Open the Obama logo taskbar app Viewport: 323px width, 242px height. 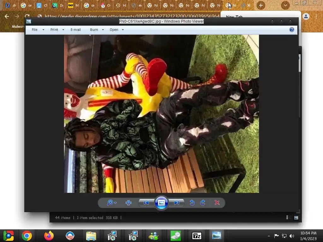70,236
